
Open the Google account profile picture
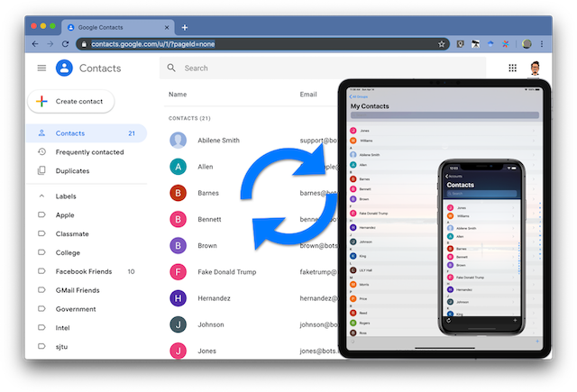pos(535,68)
